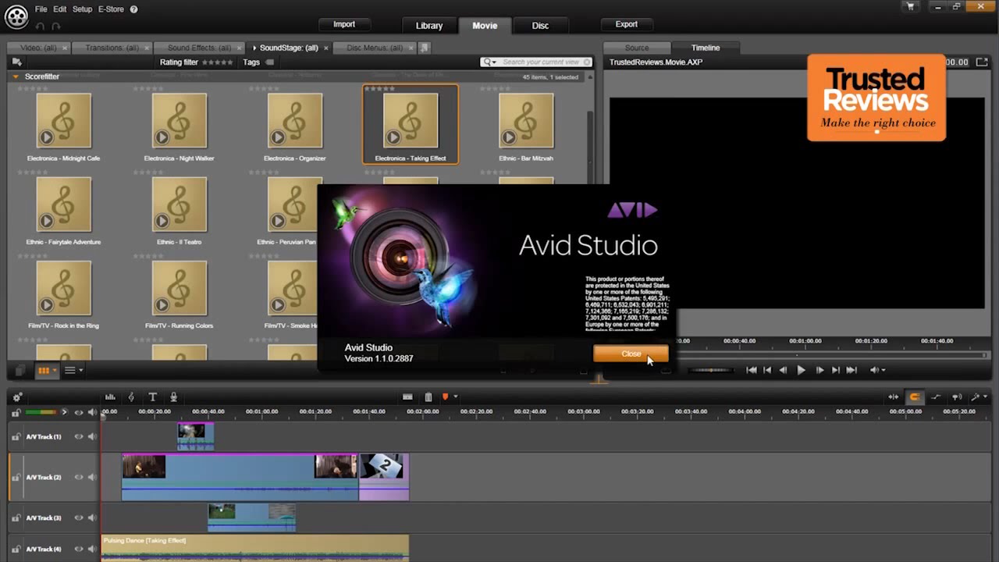This screenshot has height=562, width=999.
Task: Open the marker dropdown arrow
Action: point(455,397)
